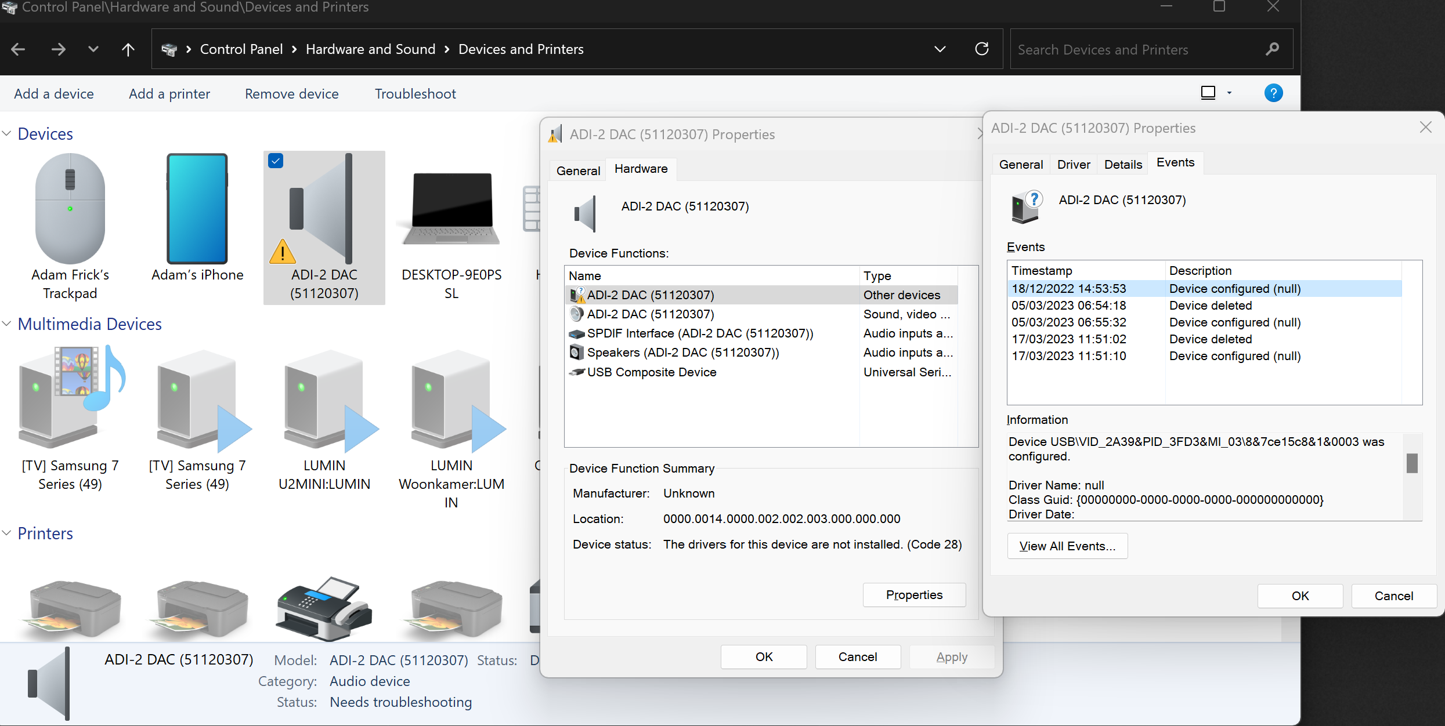This screenshot has width=1445, height=726.
Task: Click the Refresh icon in address bar
Action: point(982,49)
